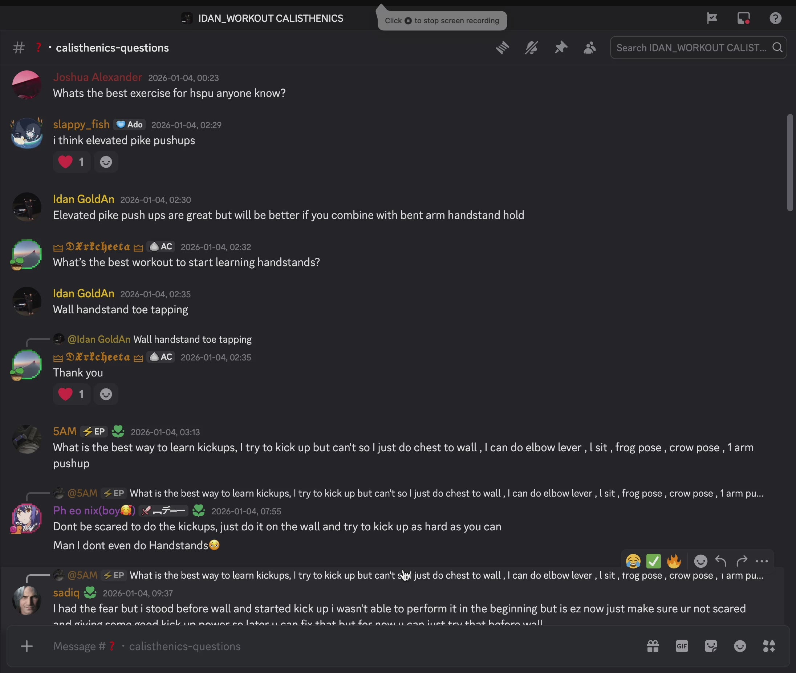Click the Help question mark icon
Screen dimensions: 796x673
(775, 18)
